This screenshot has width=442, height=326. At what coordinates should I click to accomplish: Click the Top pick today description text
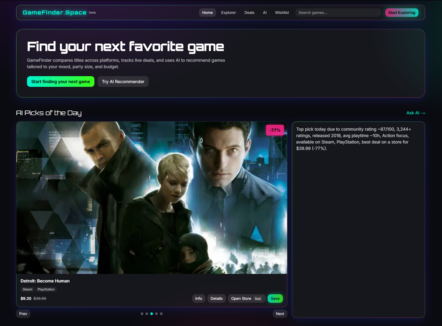353,139
